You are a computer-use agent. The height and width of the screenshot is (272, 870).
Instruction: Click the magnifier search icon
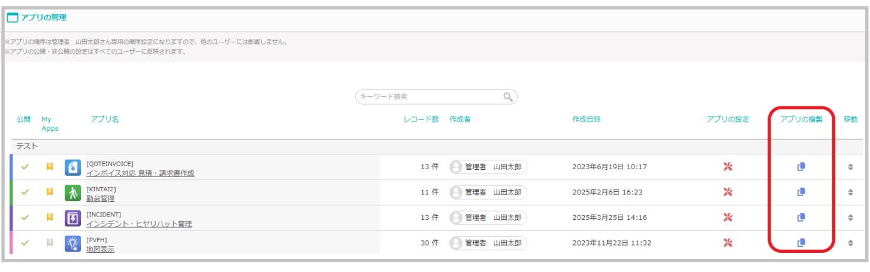(x=508, y=97)
